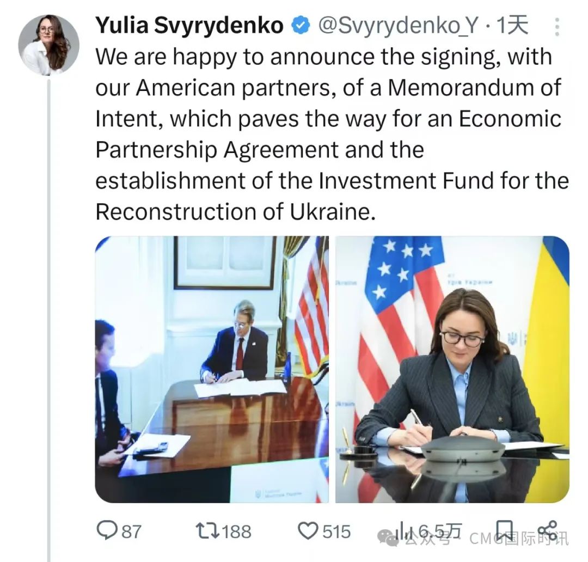This screenshot has height=562, width=588.
Task: Click the 188 retweets count
Action: tap(237, 530)
